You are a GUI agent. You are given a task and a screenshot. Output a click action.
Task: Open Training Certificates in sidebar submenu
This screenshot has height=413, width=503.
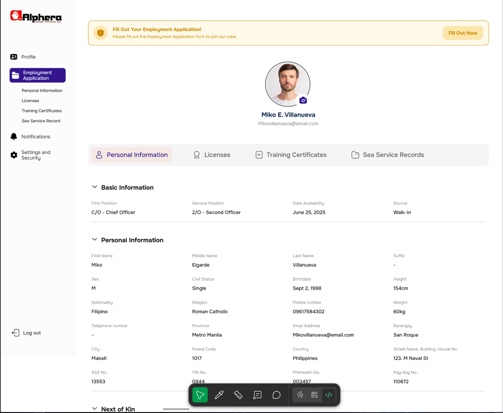pyautogui.click(x=42, y=111)
